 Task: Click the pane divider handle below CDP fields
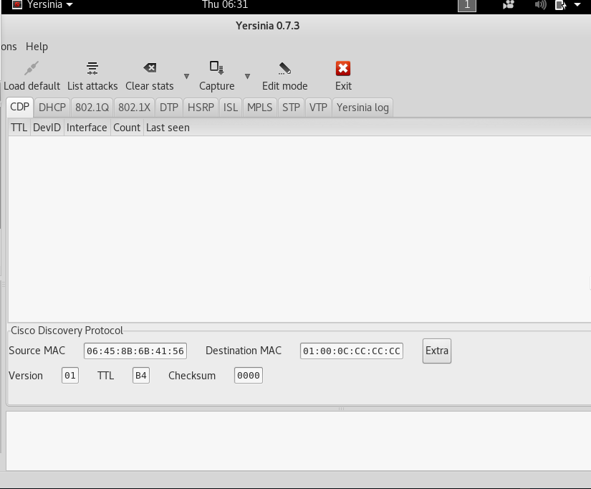pyautogui.click(x=341, y=409)
